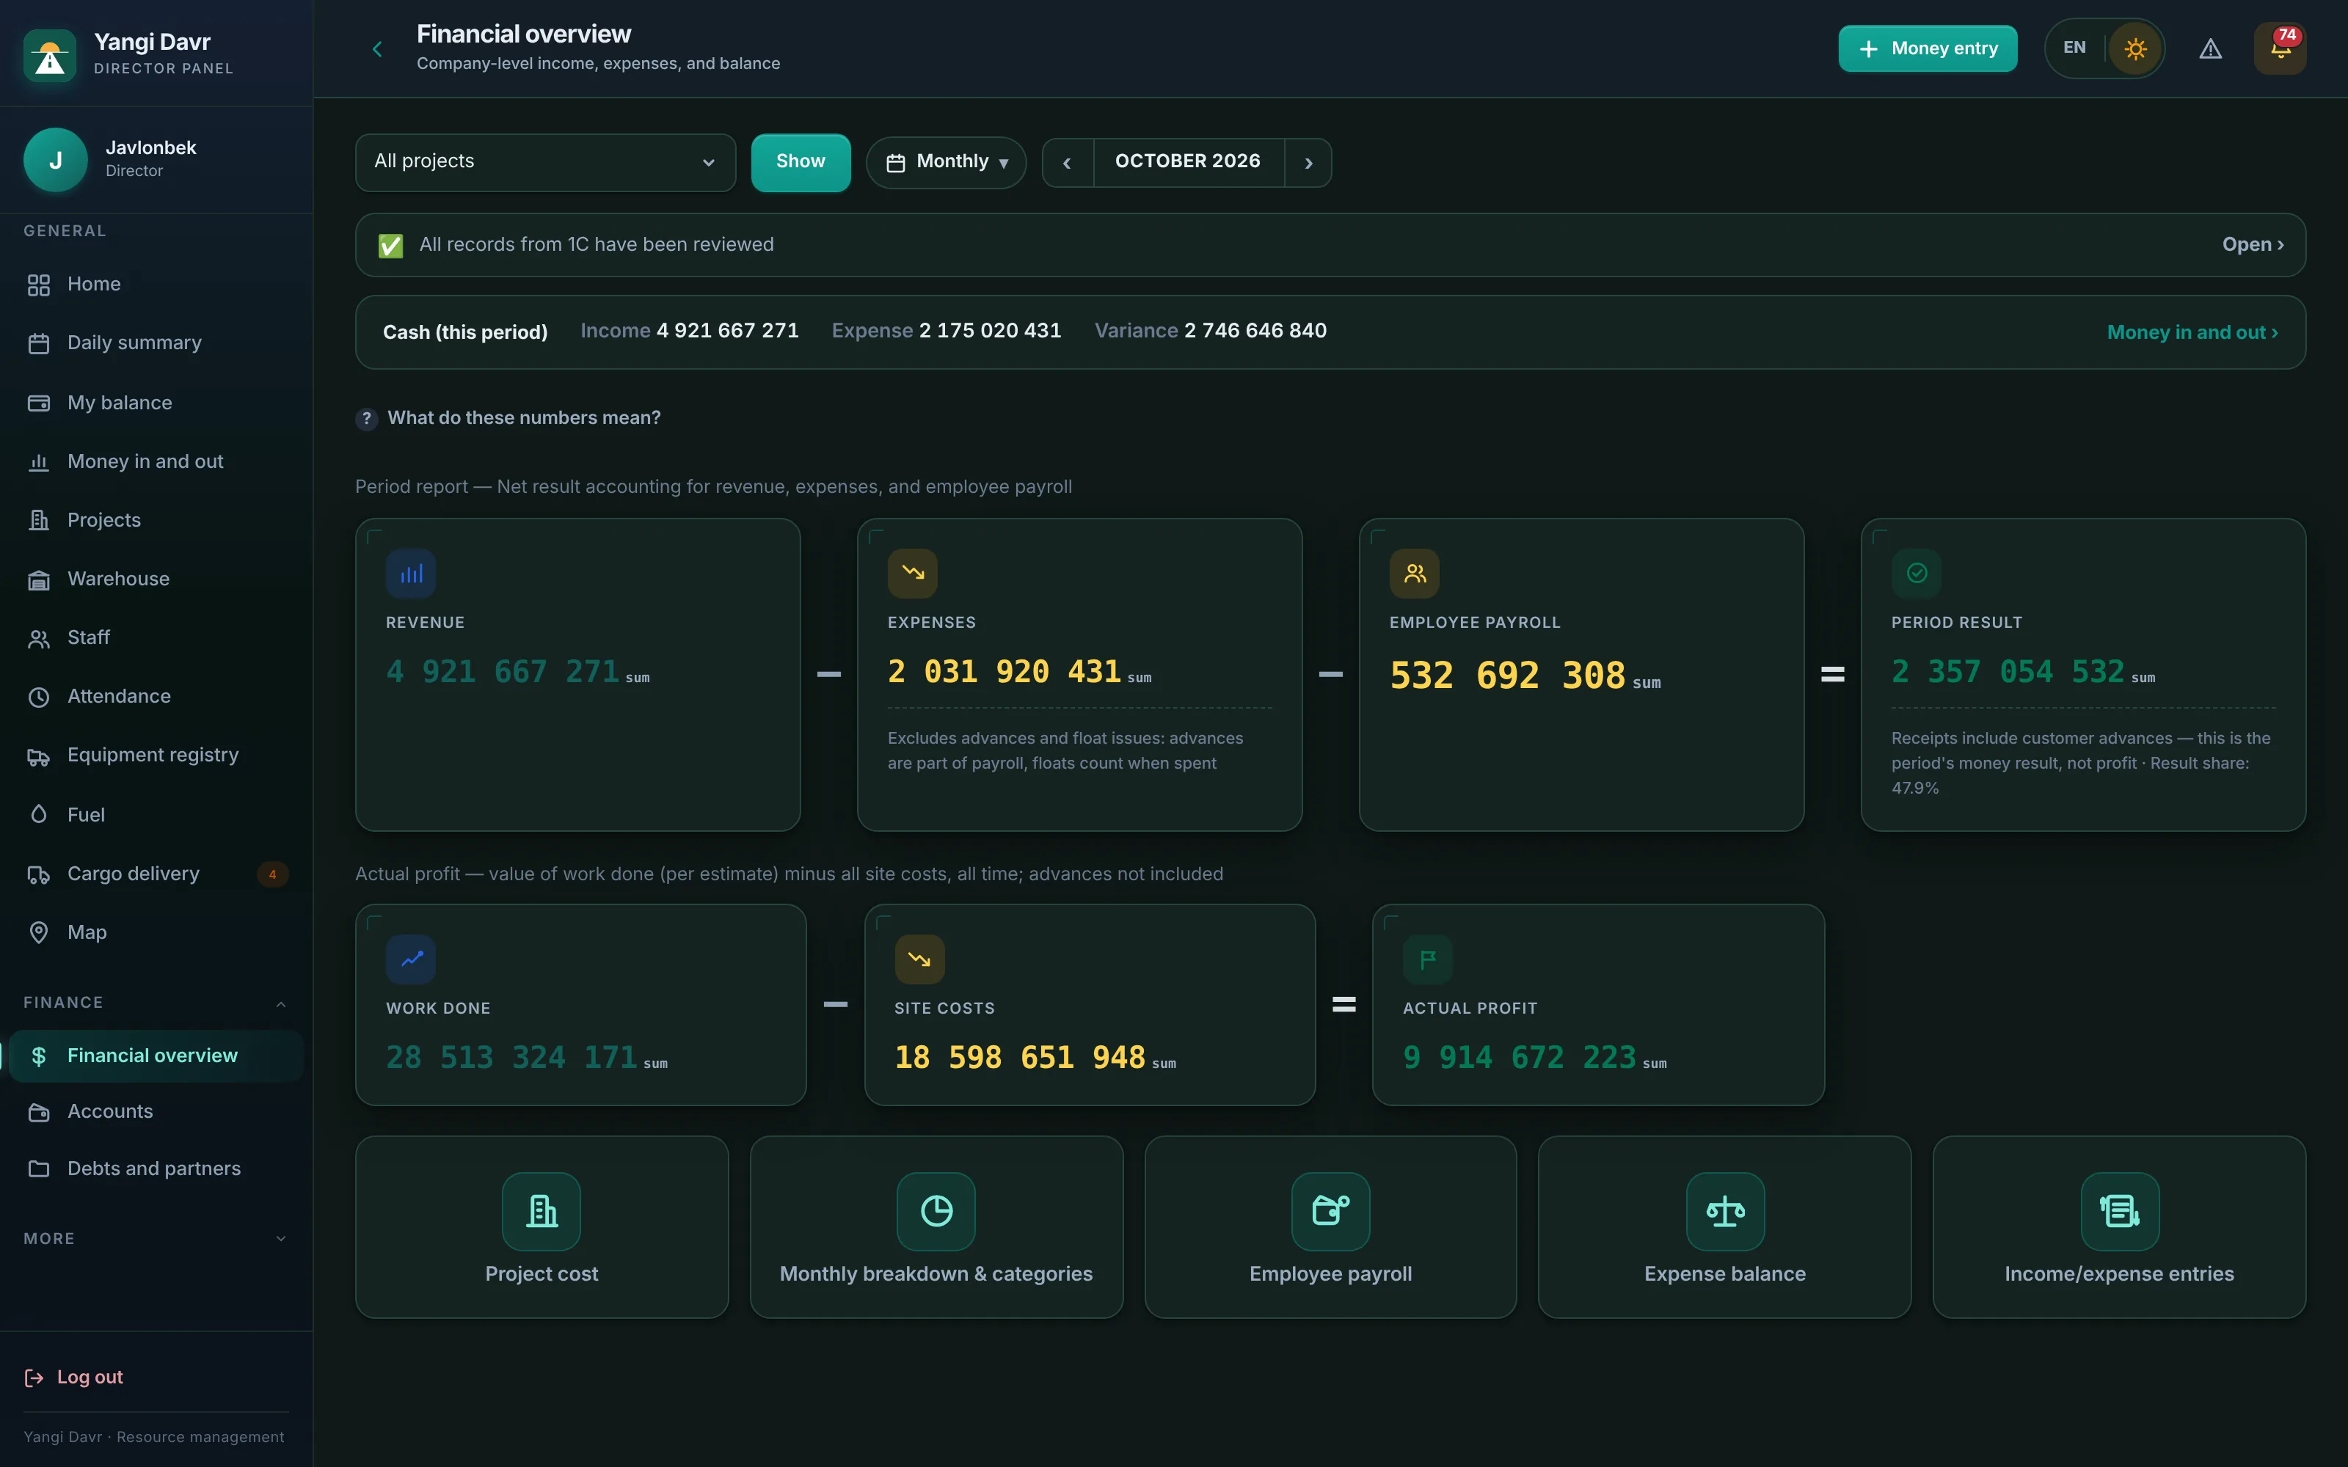2348x1467 pixels.
Task: Navigate to Warehouse in sidebar
Action: point(156,579)
